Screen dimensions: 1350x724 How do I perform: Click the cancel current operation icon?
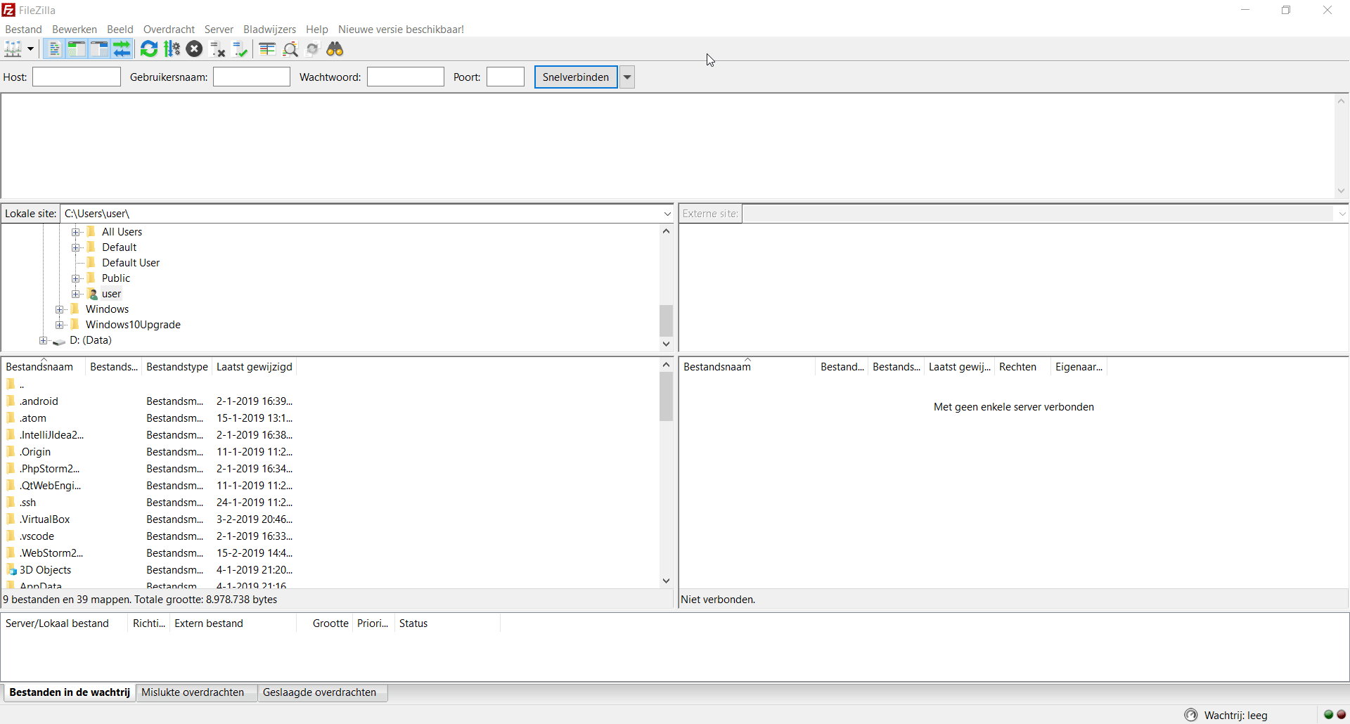point(195,49)
